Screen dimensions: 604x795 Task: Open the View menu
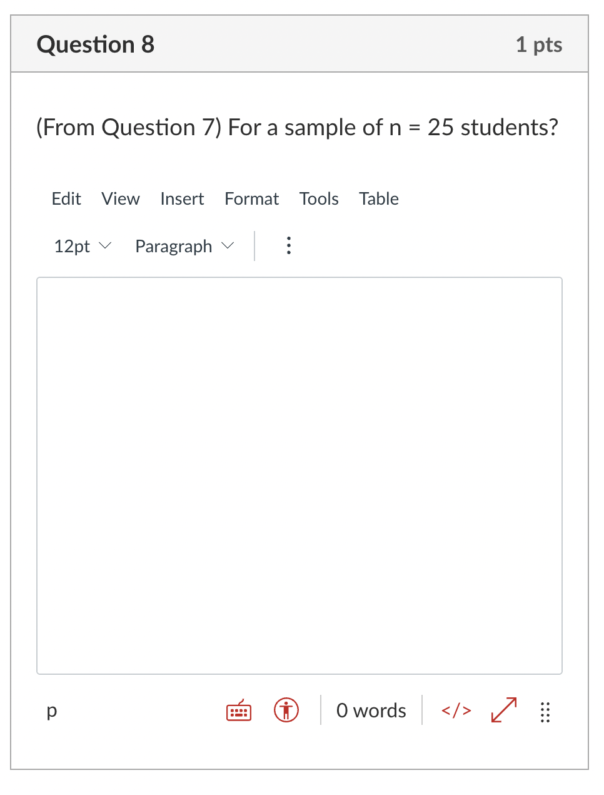point(120,198)
